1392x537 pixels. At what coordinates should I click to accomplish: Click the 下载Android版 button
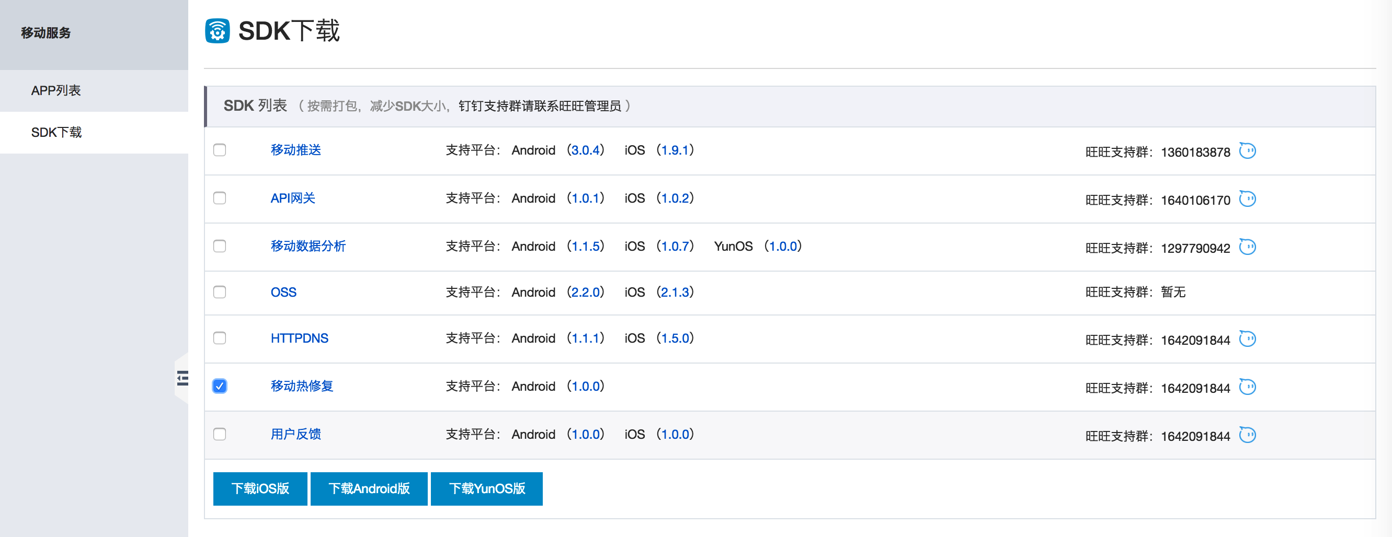(x=369, y=488)
